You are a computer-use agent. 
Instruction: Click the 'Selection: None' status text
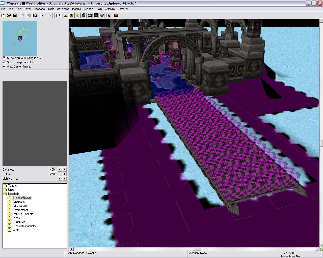click(197, 253)
